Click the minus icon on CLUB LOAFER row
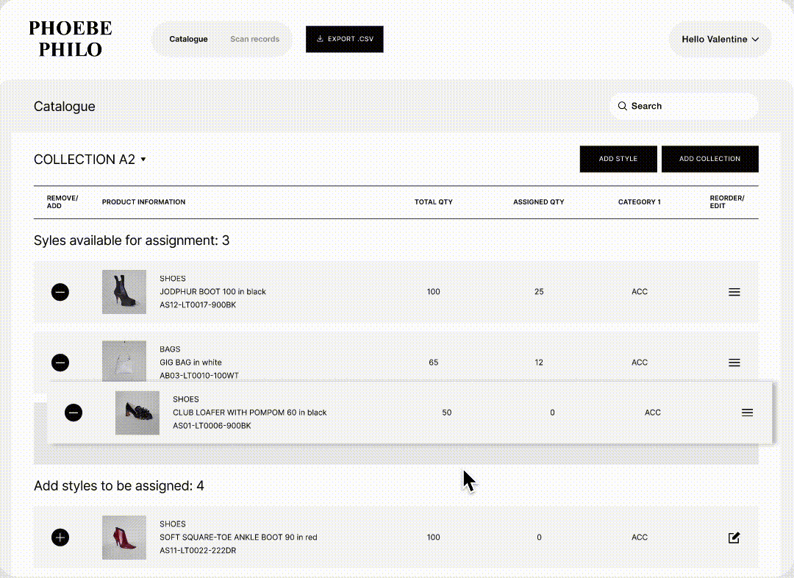Viewport: 794px width, 578px height. coord(74,413)
